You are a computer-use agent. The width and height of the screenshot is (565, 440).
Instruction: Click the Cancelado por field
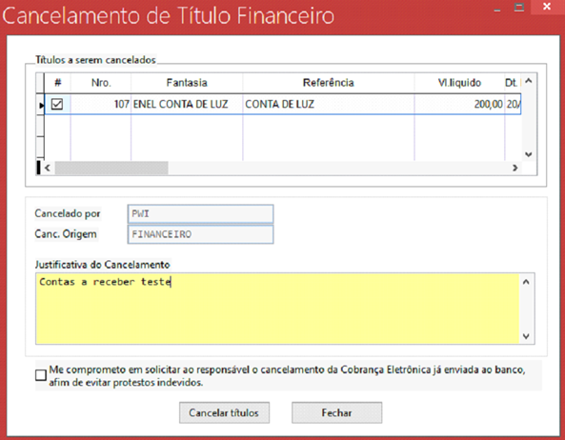pos(200,214)
